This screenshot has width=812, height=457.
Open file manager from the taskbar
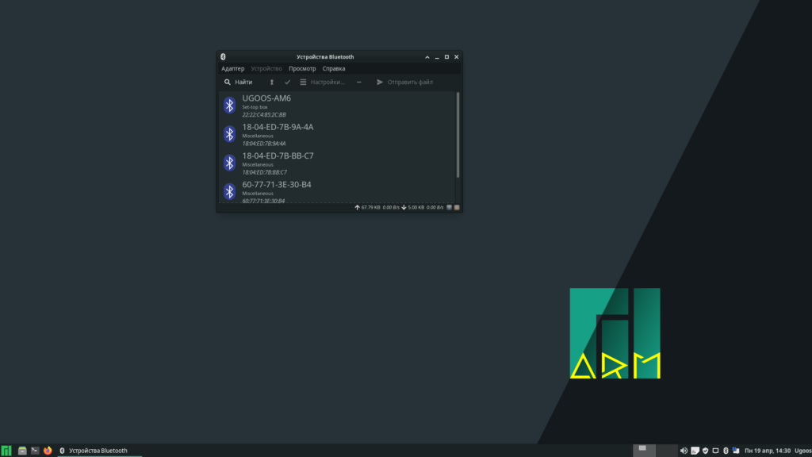pos(23,451)
